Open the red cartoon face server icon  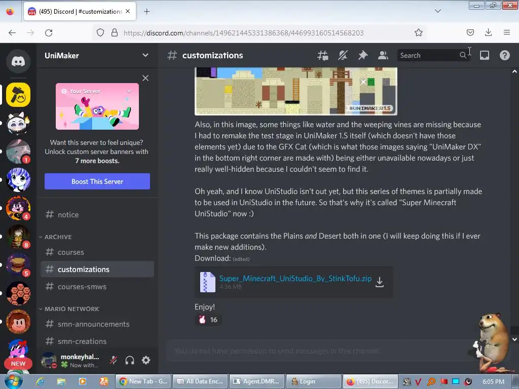18,322
